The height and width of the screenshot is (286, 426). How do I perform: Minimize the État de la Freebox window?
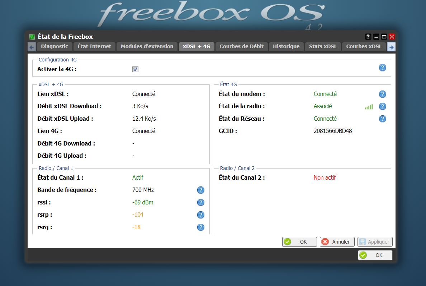(x=376, y=36)
